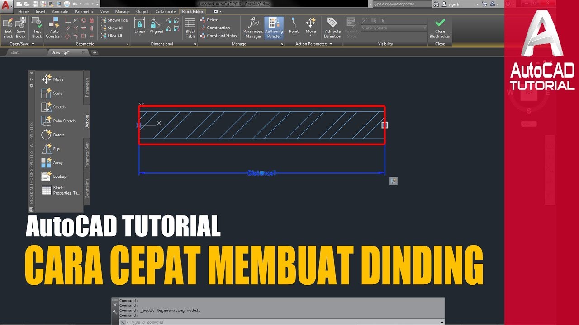
Task: Close the Block Authoring Palettes panel
Action: click(x=31, y=73)
